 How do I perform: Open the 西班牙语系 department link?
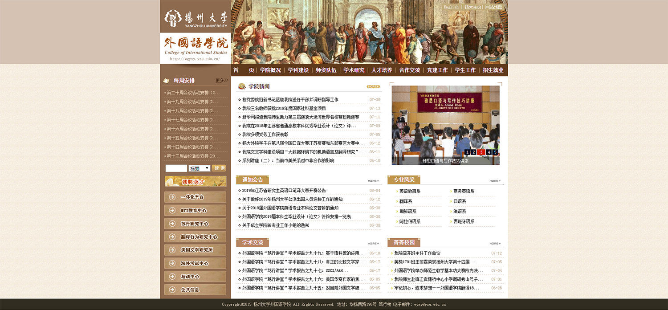(464, 221)
